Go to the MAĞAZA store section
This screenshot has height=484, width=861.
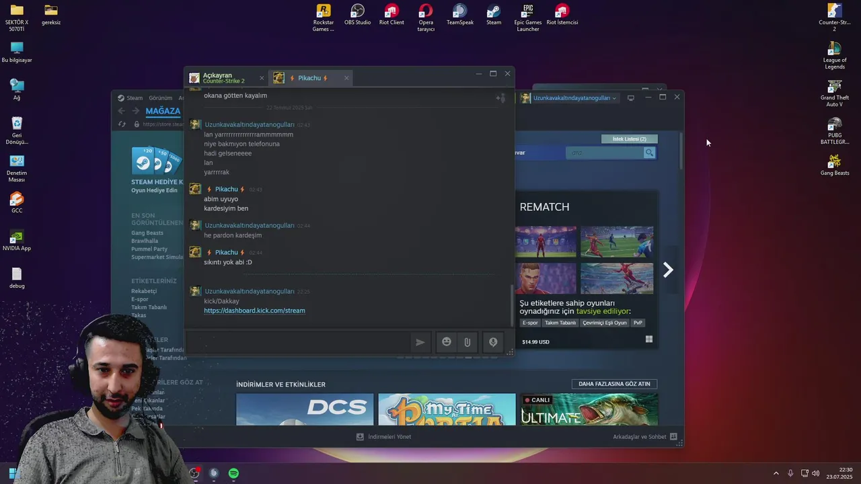pos(163,111)
